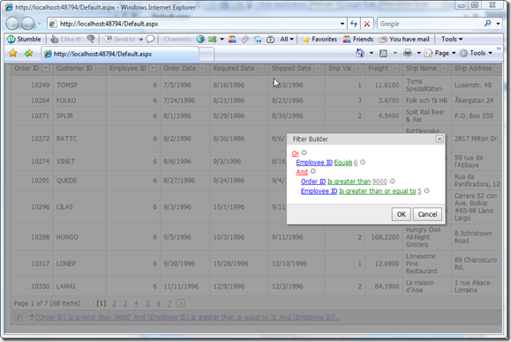This screenshot has height=342, width=511.
Task: Open the Page menu in the command bar
Action: coord(440,53)
